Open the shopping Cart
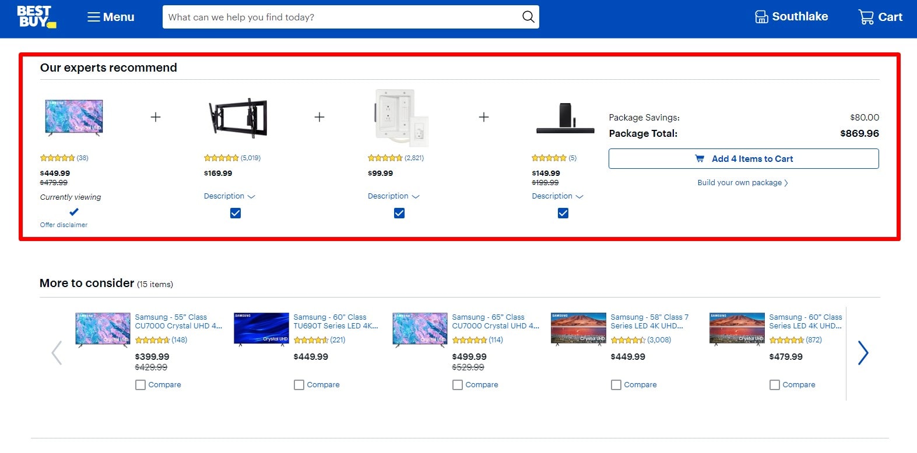Viewport: 917px width, 453px height. (x=880, y=17)
